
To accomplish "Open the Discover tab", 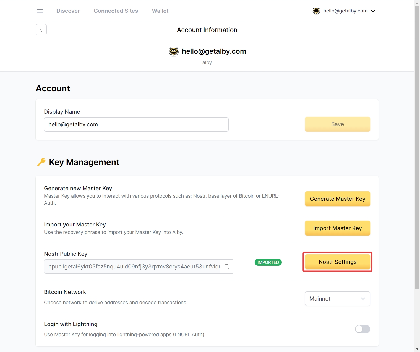I will (x=68, y=11).
